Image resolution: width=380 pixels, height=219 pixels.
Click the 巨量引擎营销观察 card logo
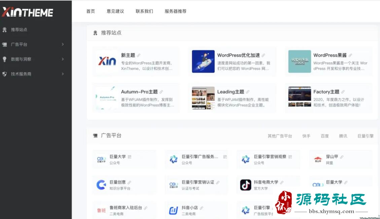tap(245, 160)
